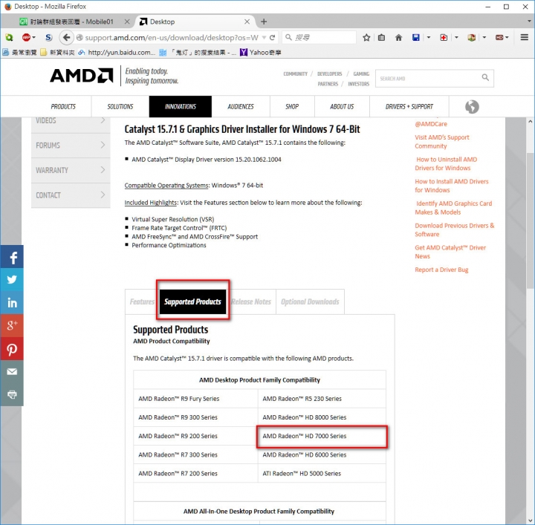Click the Firefox URL address bar
The height and width of the screenshot is (525, 535).
pos(171,37)
